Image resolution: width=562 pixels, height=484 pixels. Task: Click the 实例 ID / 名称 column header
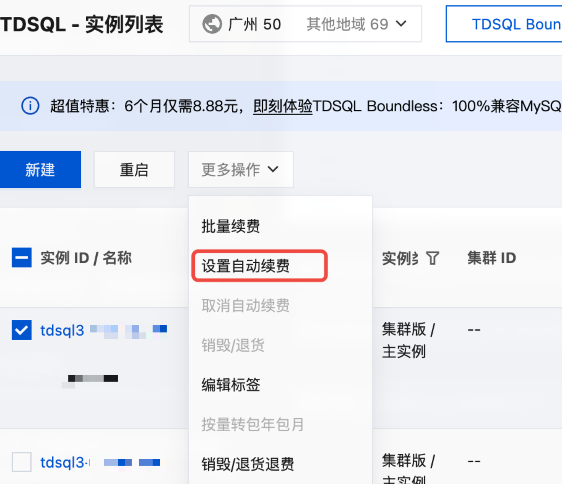(86, 258)
